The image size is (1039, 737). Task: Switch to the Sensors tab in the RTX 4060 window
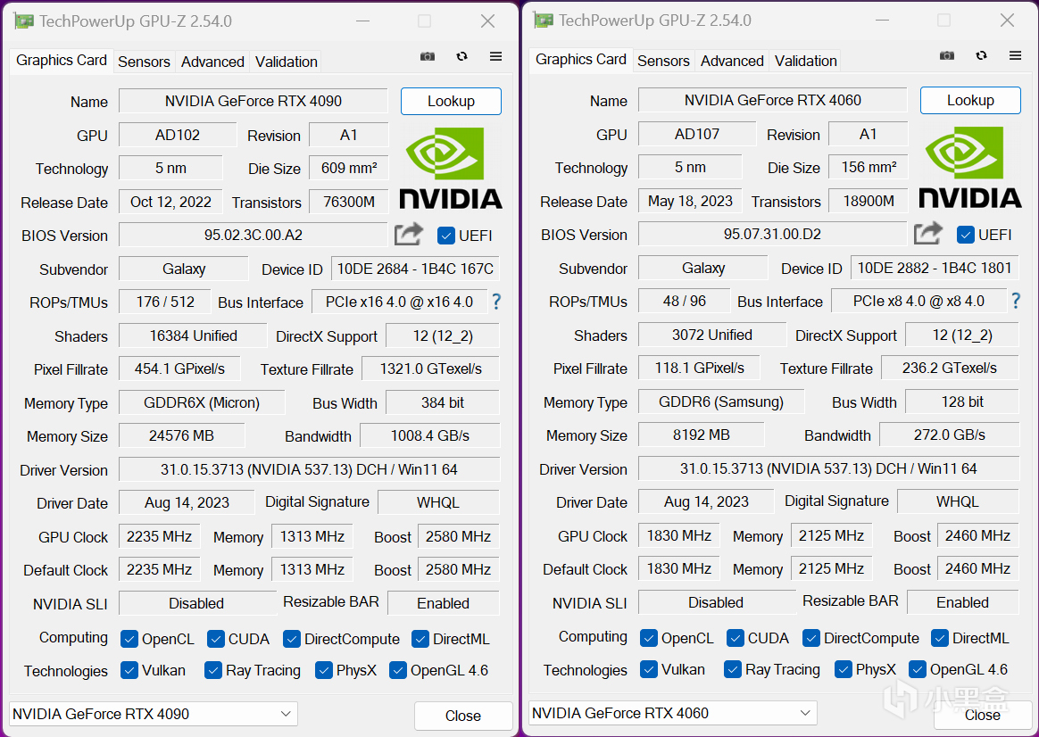pyautogui.click(x=663, y=61)
